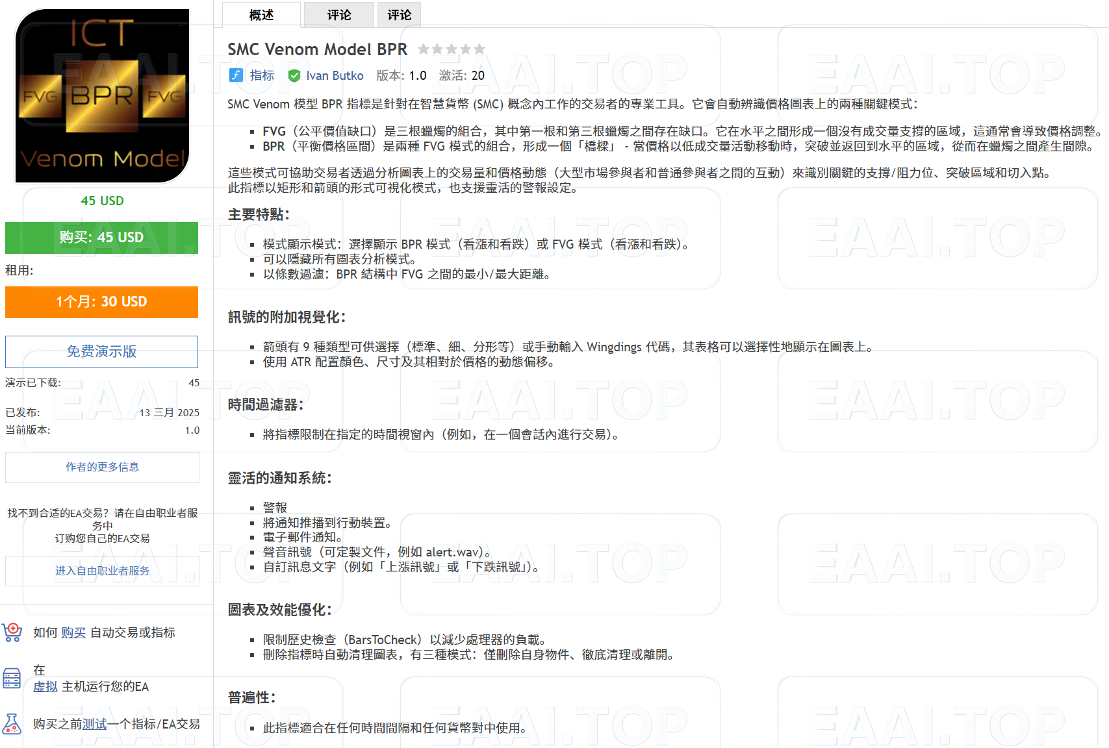Image resolution: width=1109 pixels, height=748 pixels.
Task: Click the SMC Venom Model BPR title
Action: pos(318,49)
